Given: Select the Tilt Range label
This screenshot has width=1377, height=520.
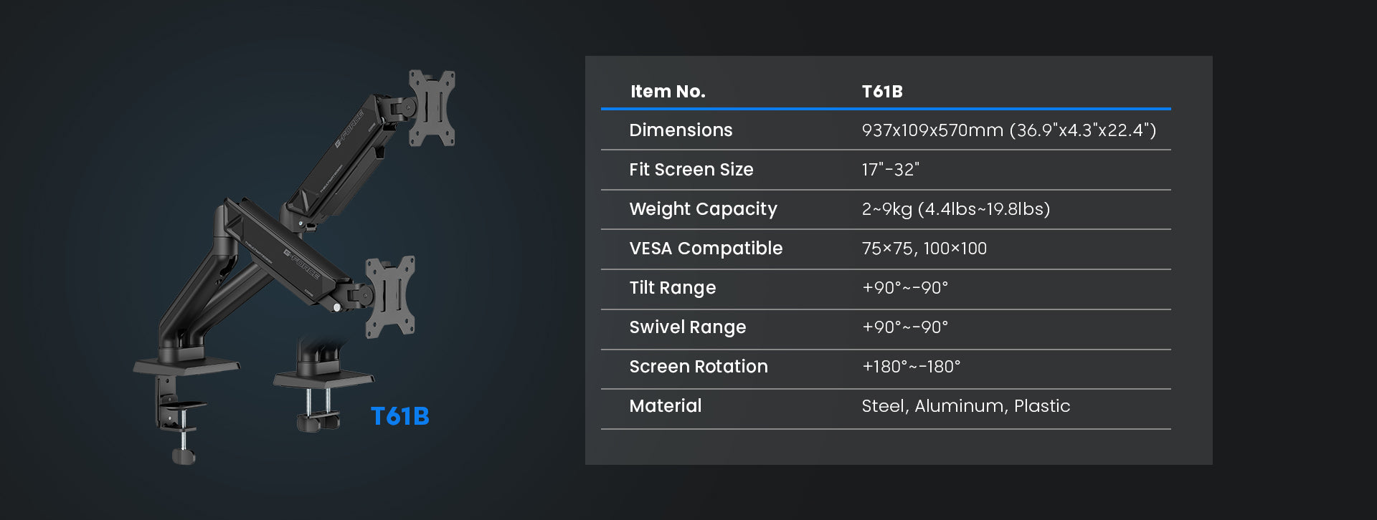Looking at the screenshot, I should point(672,288).
